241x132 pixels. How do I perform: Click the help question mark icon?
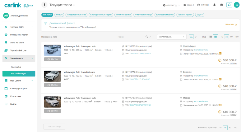click(221, 5)
